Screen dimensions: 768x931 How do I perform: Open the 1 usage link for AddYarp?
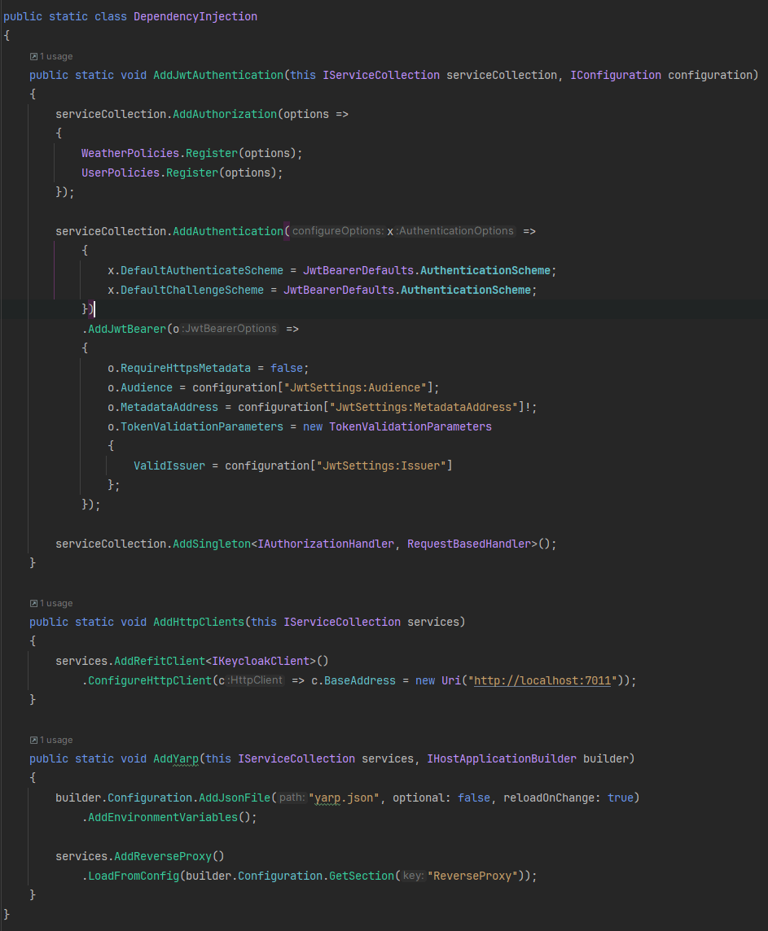click(x=55, y=739)
